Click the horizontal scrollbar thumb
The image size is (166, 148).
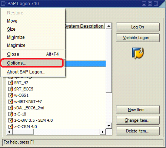pos(23,132)
